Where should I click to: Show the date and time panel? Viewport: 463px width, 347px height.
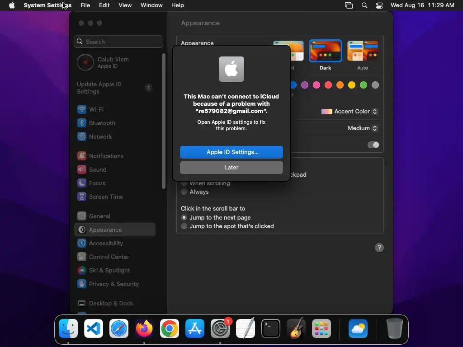click(x=422, y=5)
